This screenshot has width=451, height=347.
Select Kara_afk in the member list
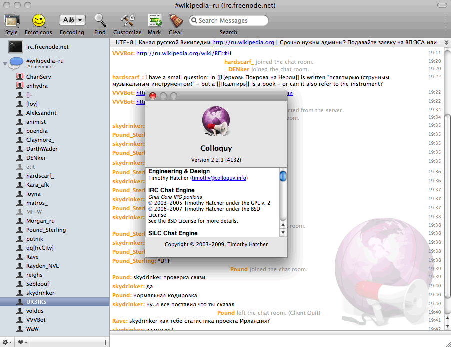click(54, 185)
